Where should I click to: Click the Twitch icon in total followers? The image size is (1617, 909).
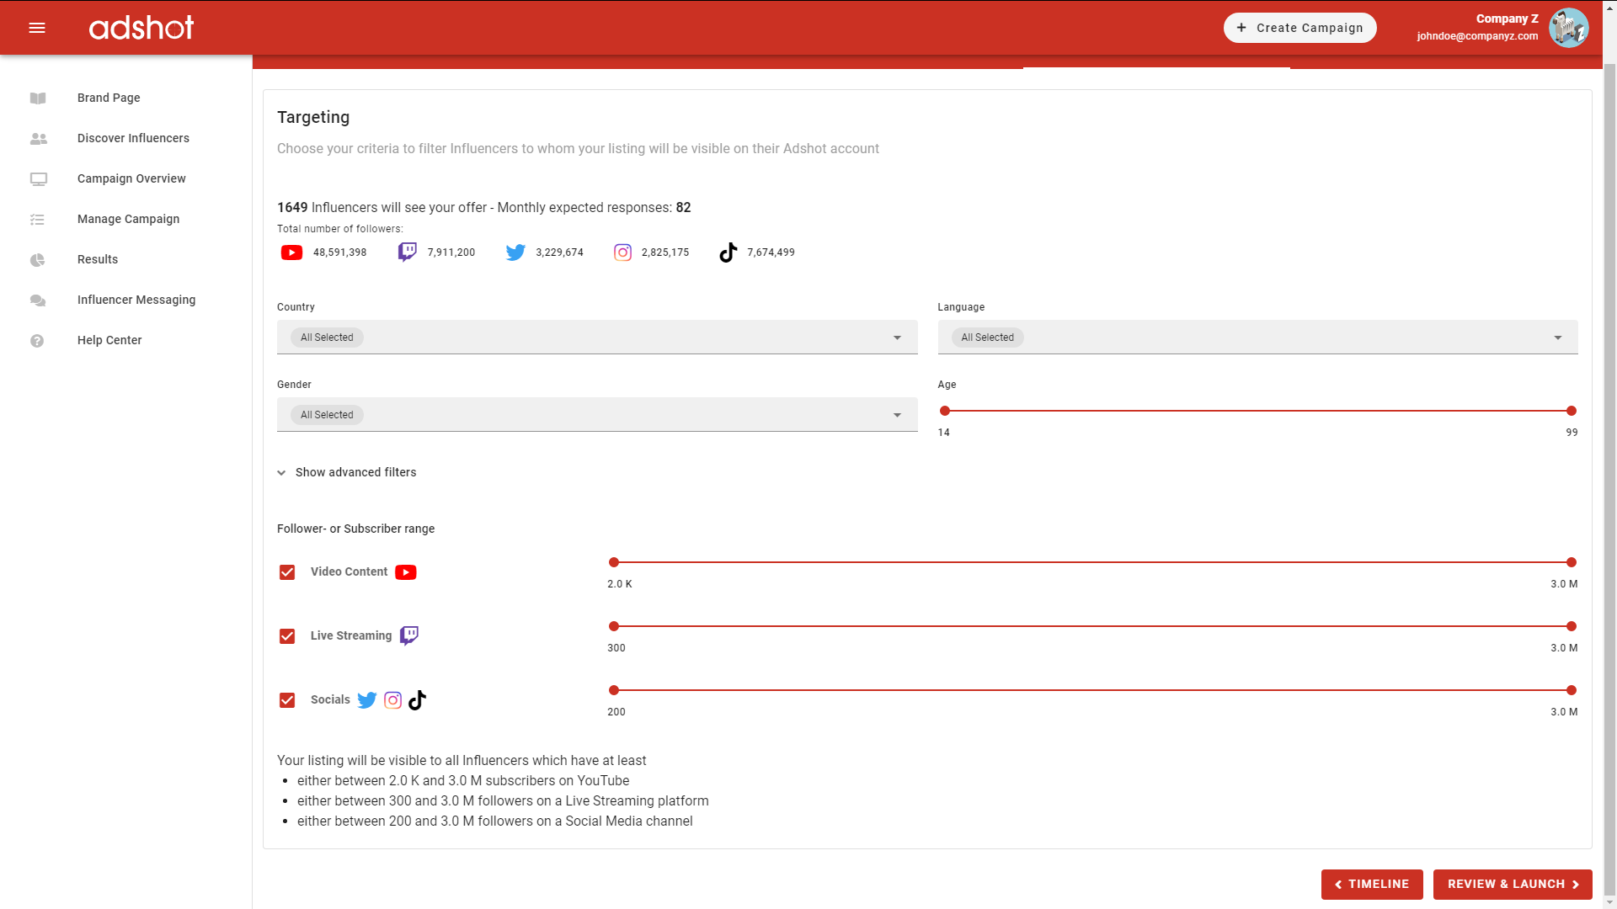[x=407, y=252]
